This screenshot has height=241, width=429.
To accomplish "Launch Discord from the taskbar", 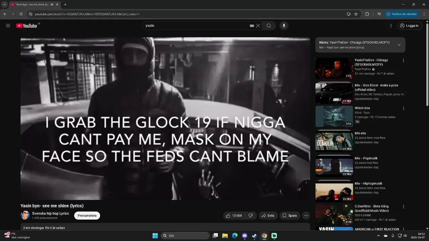I will [245, 236].
